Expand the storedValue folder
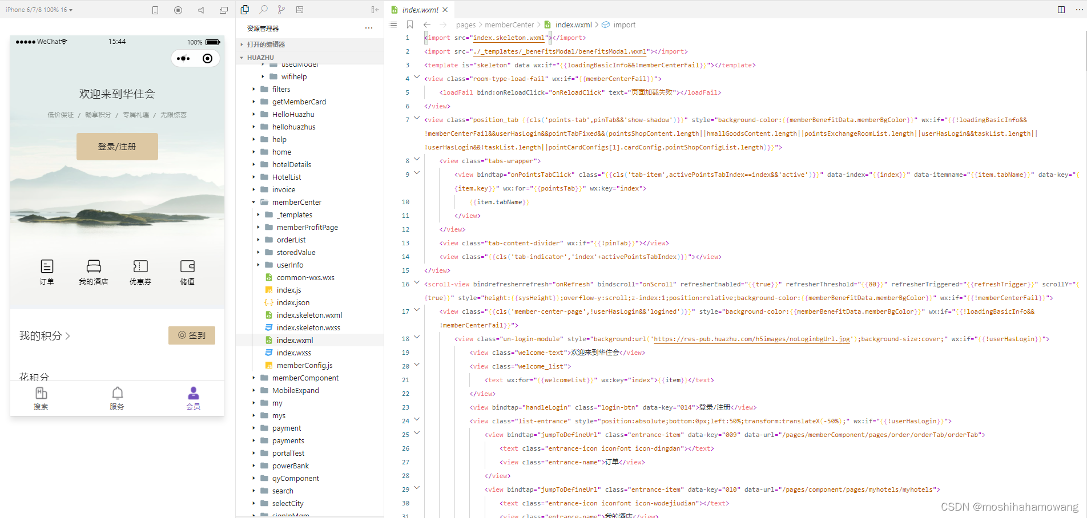1087x518 pixels. click(309, 252)
